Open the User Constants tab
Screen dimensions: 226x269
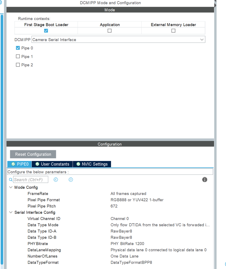[x=52, y=164]
